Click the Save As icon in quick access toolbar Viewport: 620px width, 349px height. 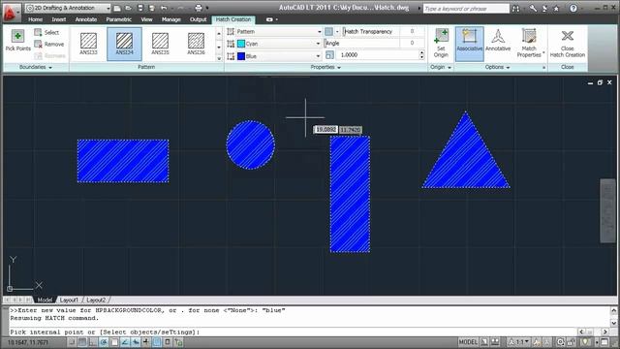151,8
